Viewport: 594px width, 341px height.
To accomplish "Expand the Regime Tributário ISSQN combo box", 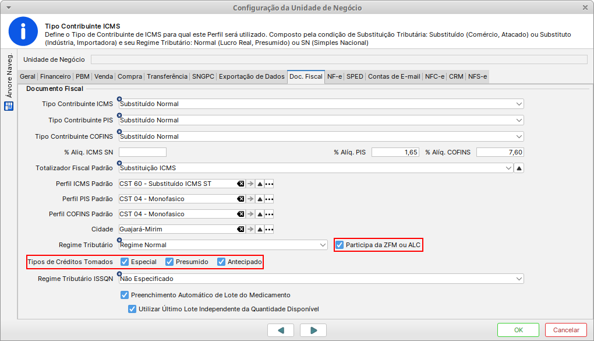I will pyautogui.click(x=519, y=279).
